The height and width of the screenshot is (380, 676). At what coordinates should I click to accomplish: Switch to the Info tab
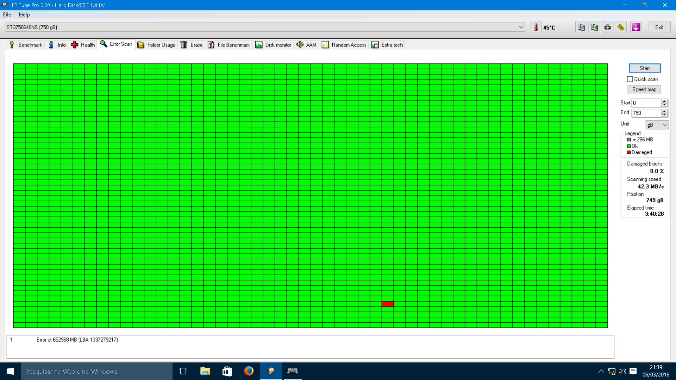point(57,45)
